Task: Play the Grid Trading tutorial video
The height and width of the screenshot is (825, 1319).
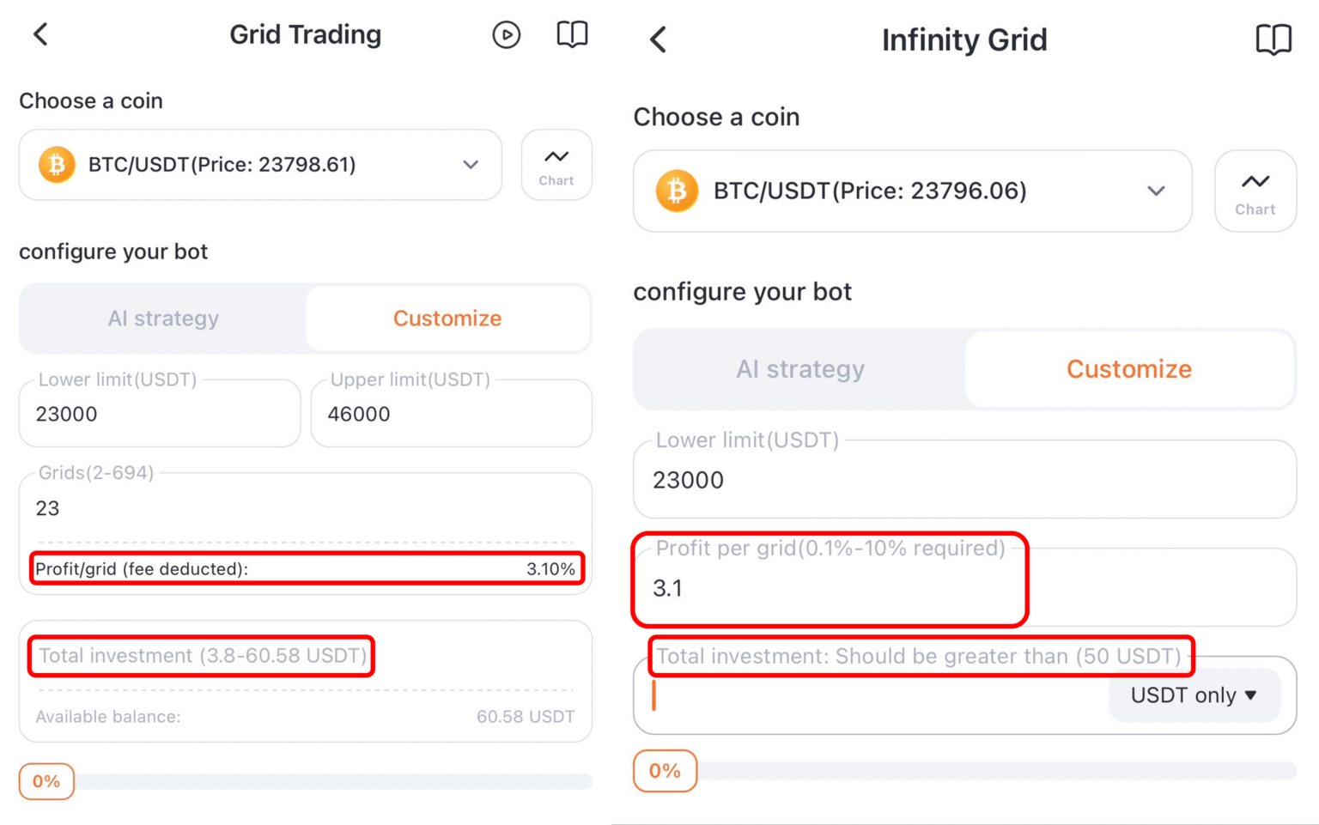Action: click(x=507, y=34)
